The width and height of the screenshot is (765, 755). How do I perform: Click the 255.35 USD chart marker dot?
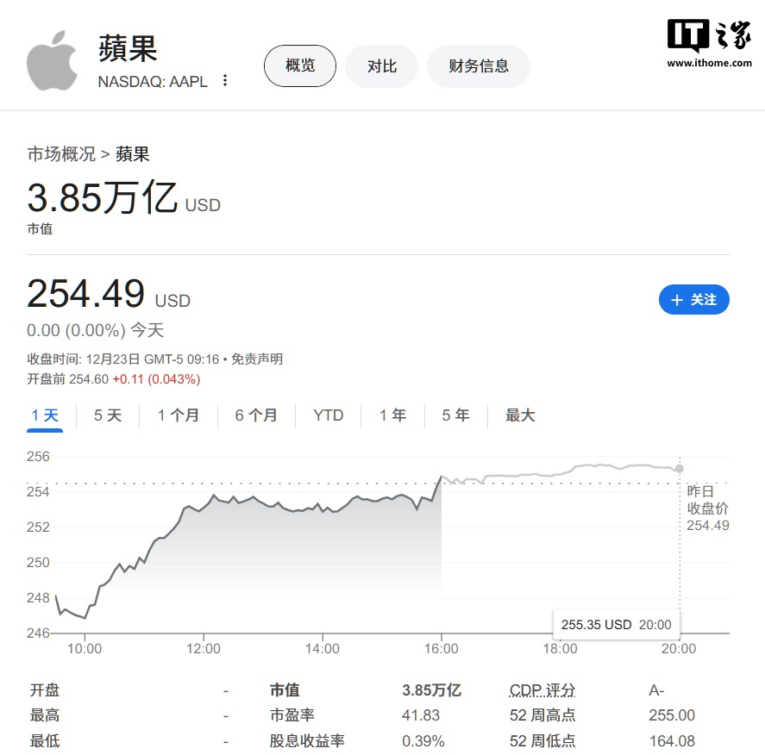coord(679,468)
